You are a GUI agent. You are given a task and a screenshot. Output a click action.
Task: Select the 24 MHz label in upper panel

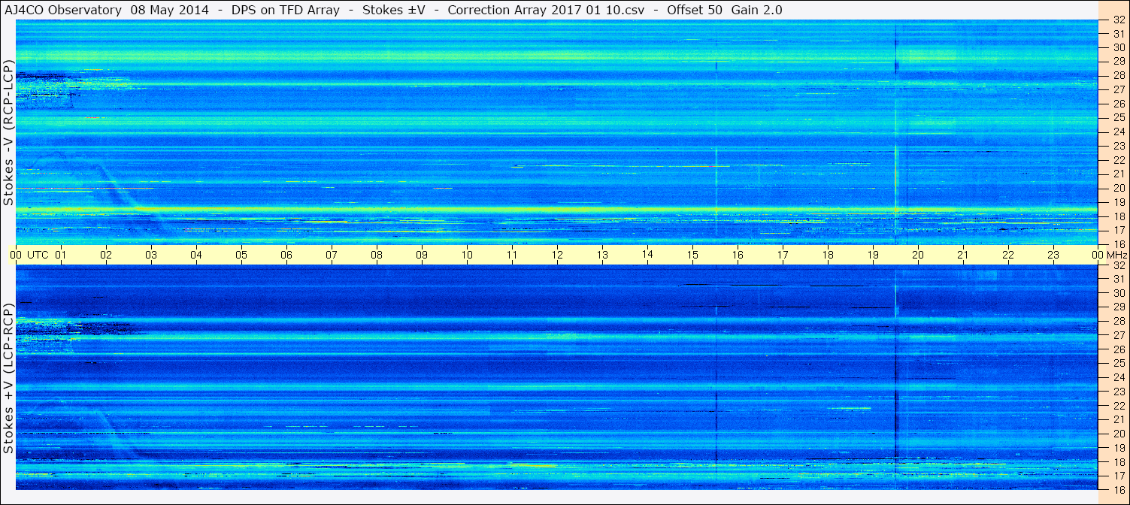1118,132
